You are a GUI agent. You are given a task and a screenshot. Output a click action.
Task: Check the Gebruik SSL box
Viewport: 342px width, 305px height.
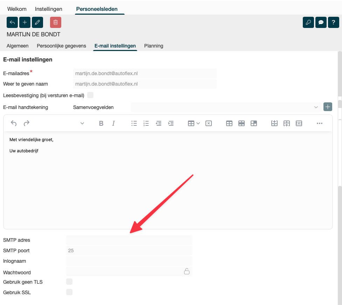point(69,292)
